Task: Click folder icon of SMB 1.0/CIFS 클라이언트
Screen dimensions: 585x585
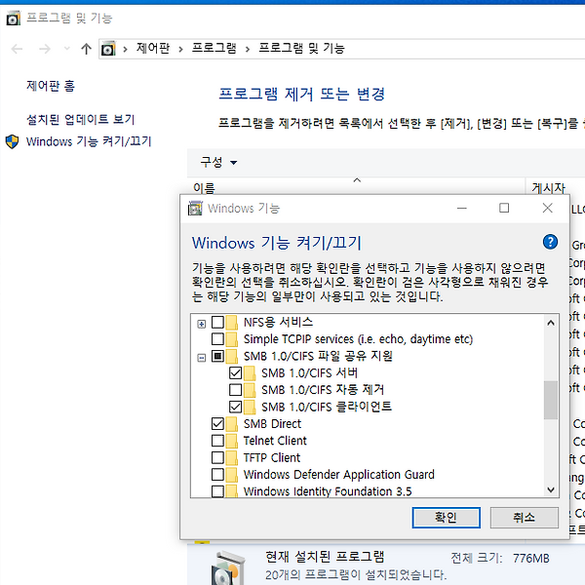Action: pos(250,407)
